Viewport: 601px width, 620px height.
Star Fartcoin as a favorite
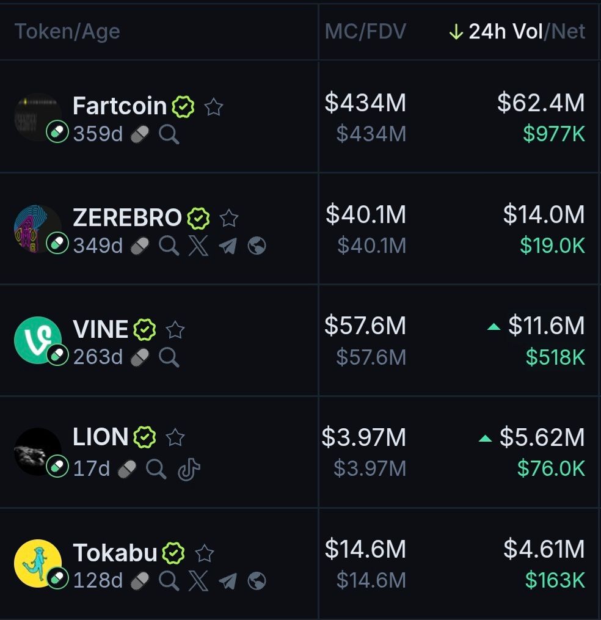(213, 108)
